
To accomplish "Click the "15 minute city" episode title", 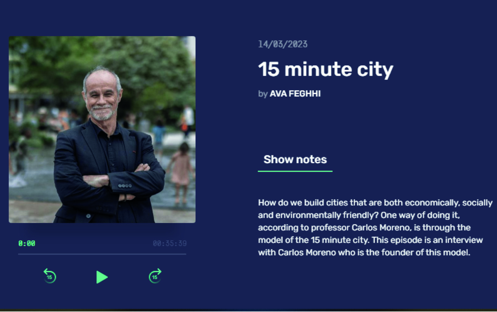I will click(326, 70).
